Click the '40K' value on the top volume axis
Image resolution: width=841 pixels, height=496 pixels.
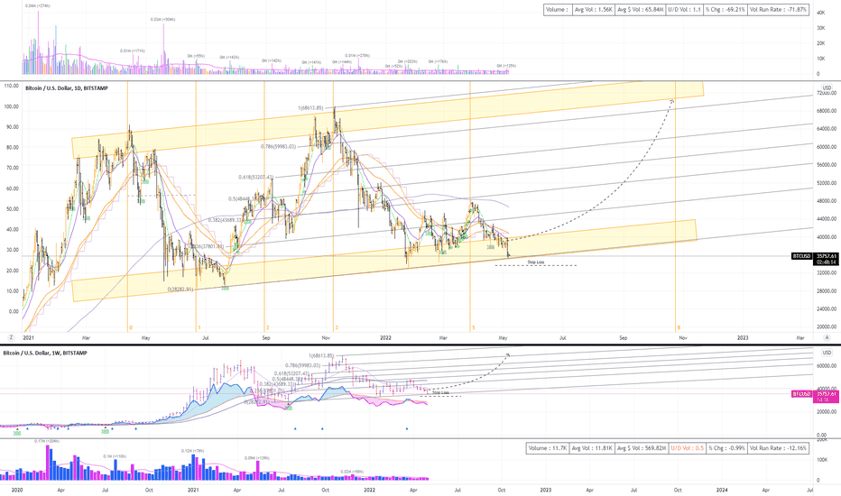[x=820, y=13]
